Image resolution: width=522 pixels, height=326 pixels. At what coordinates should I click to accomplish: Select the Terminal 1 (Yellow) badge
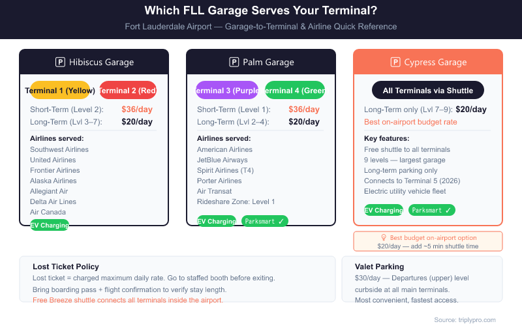(61, 91)
